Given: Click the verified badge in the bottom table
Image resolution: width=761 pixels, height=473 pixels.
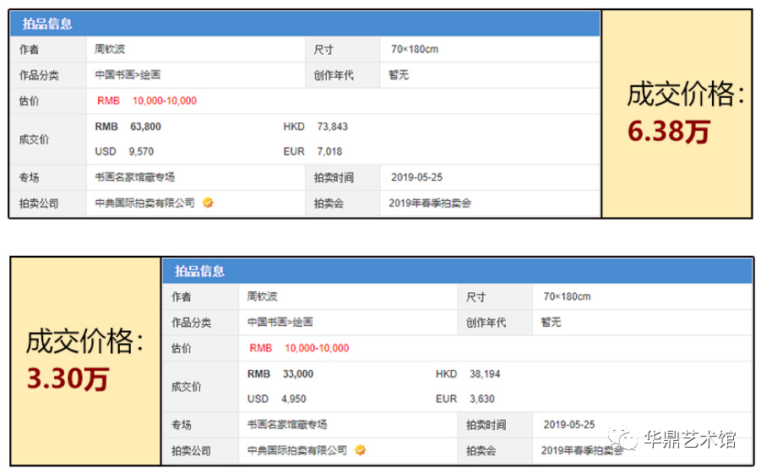Looking at the screenshot, I should 360,450.
